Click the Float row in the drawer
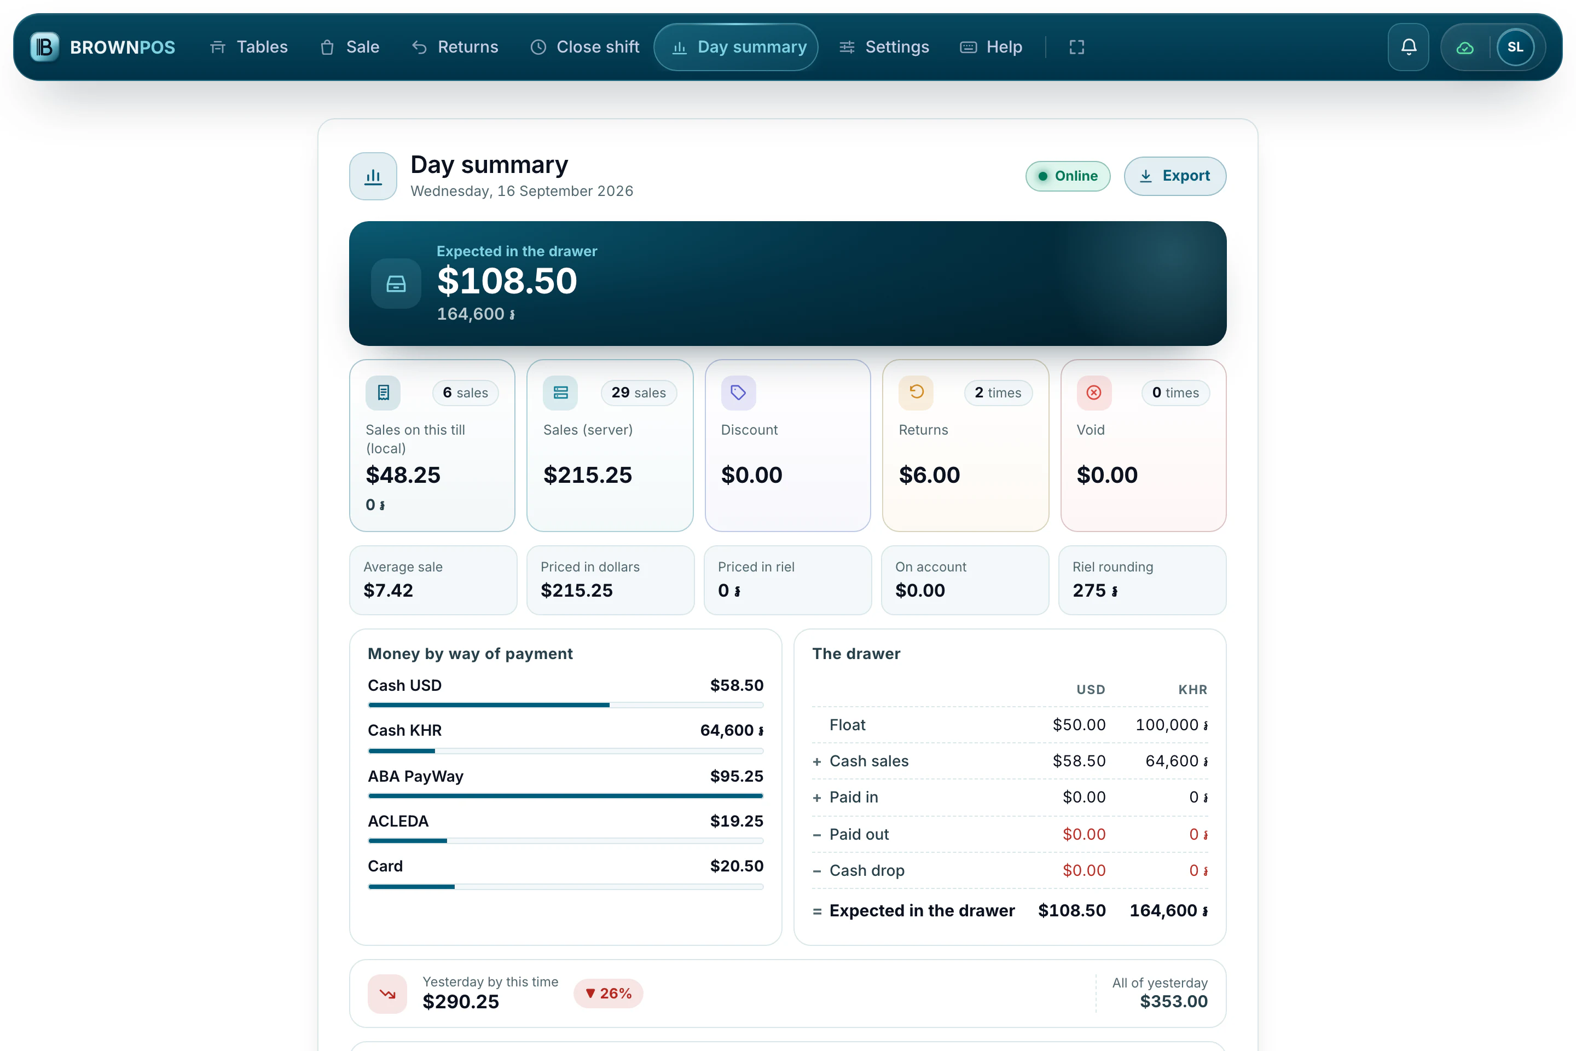The width and height of the screenshot is (1576, 1051). 1010,725
